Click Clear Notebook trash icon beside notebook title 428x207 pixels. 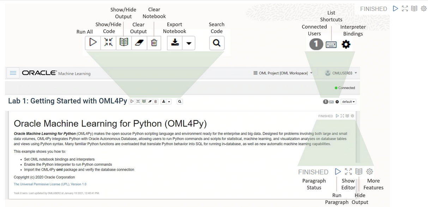click(x=156, y=102)
